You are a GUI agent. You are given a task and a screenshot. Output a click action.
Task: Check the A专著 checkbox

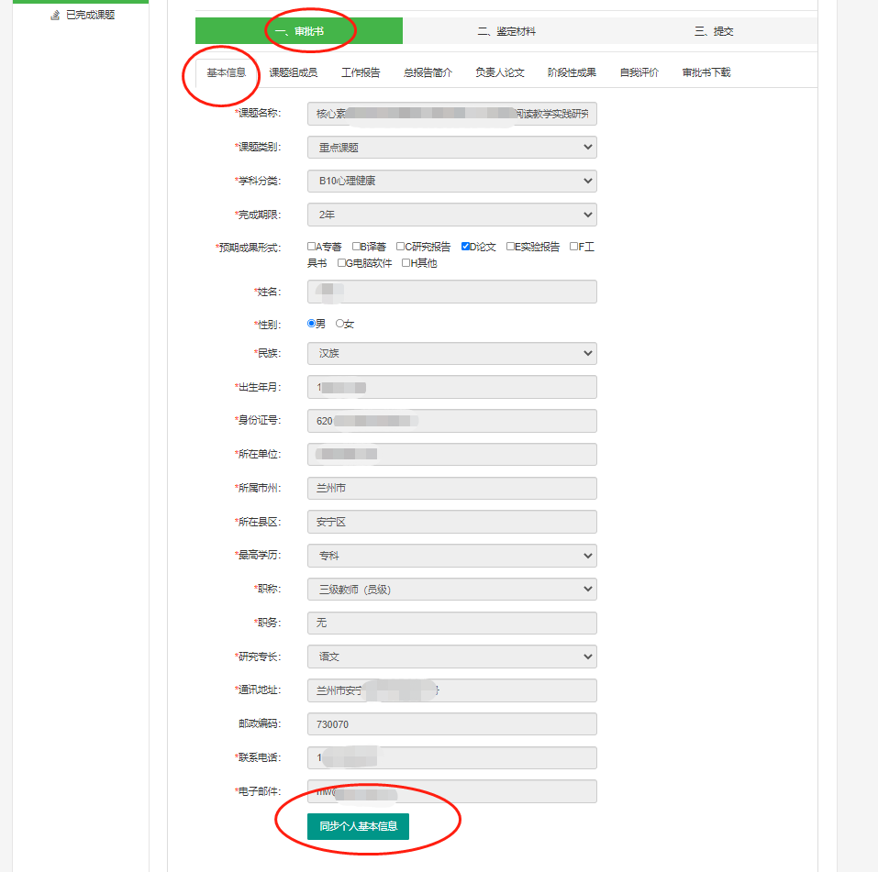point(312,247)
